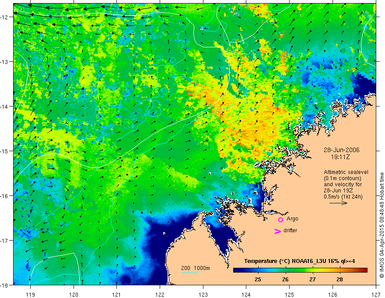Click longitude axis label '124'
Viewport: 385px width, 298px height.
[246, 294]
